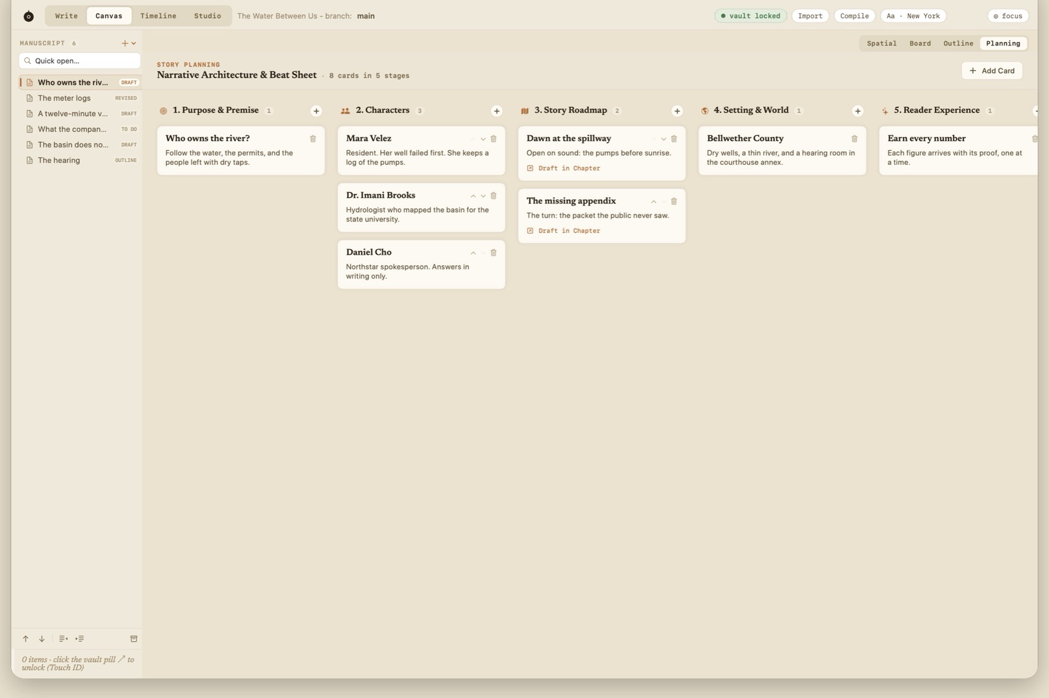Delete the Who owns the river? card
Image resolution: width=1049 pixels, height=698 pixels.
pyautogui.click(x=313, y=139)
